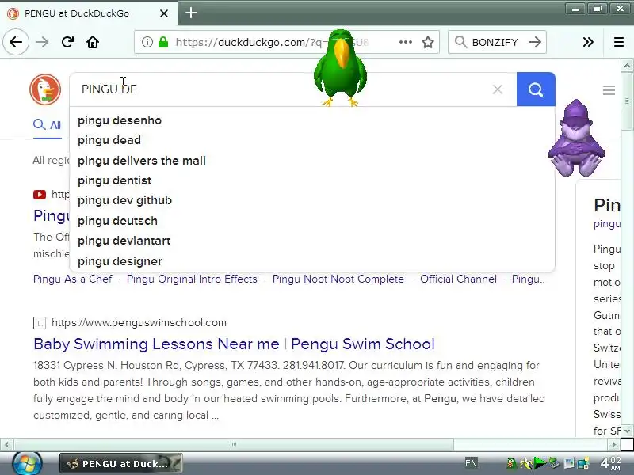Reload the current page

tap(67, 42)
